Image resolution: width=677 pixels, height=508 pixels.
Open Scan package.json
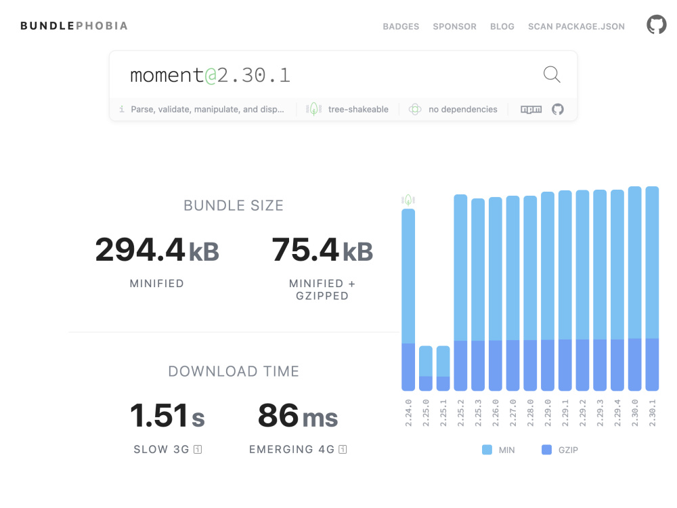click(576, 26)
